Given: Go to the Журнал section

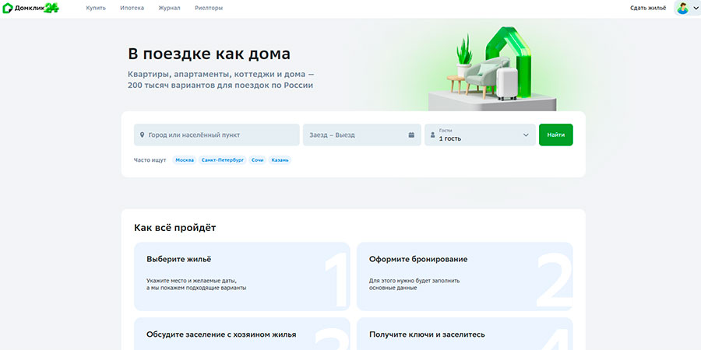Looking at the screenshot, I should (170, 8).
